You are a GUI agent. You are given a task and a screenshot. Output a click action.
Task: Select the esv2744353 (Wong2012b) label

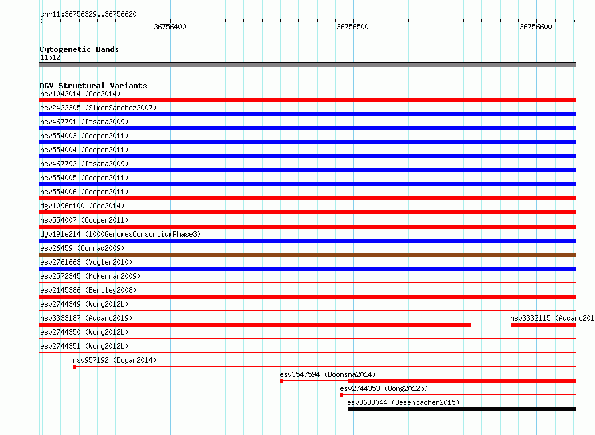[384, 388]
